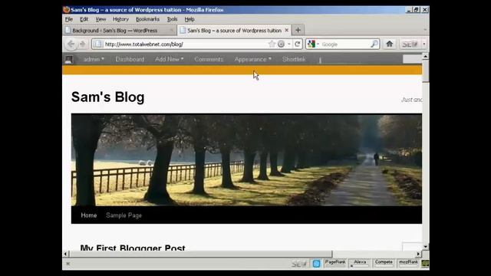Viewport: 491px width, 276px height.
Task: Click the horizontal scrollbar thumb
Action: pos(200,254)
